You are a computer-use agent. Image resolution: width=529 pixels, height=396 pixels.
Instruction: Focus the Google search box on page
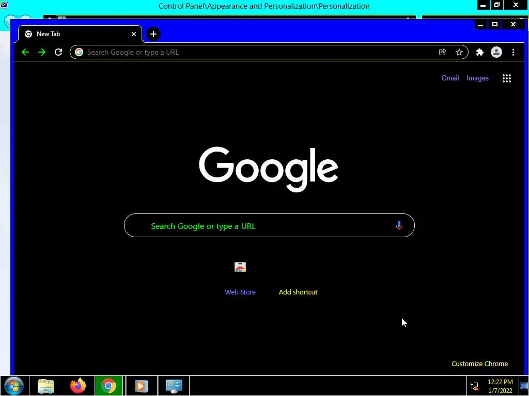click(x=269, y=225)
